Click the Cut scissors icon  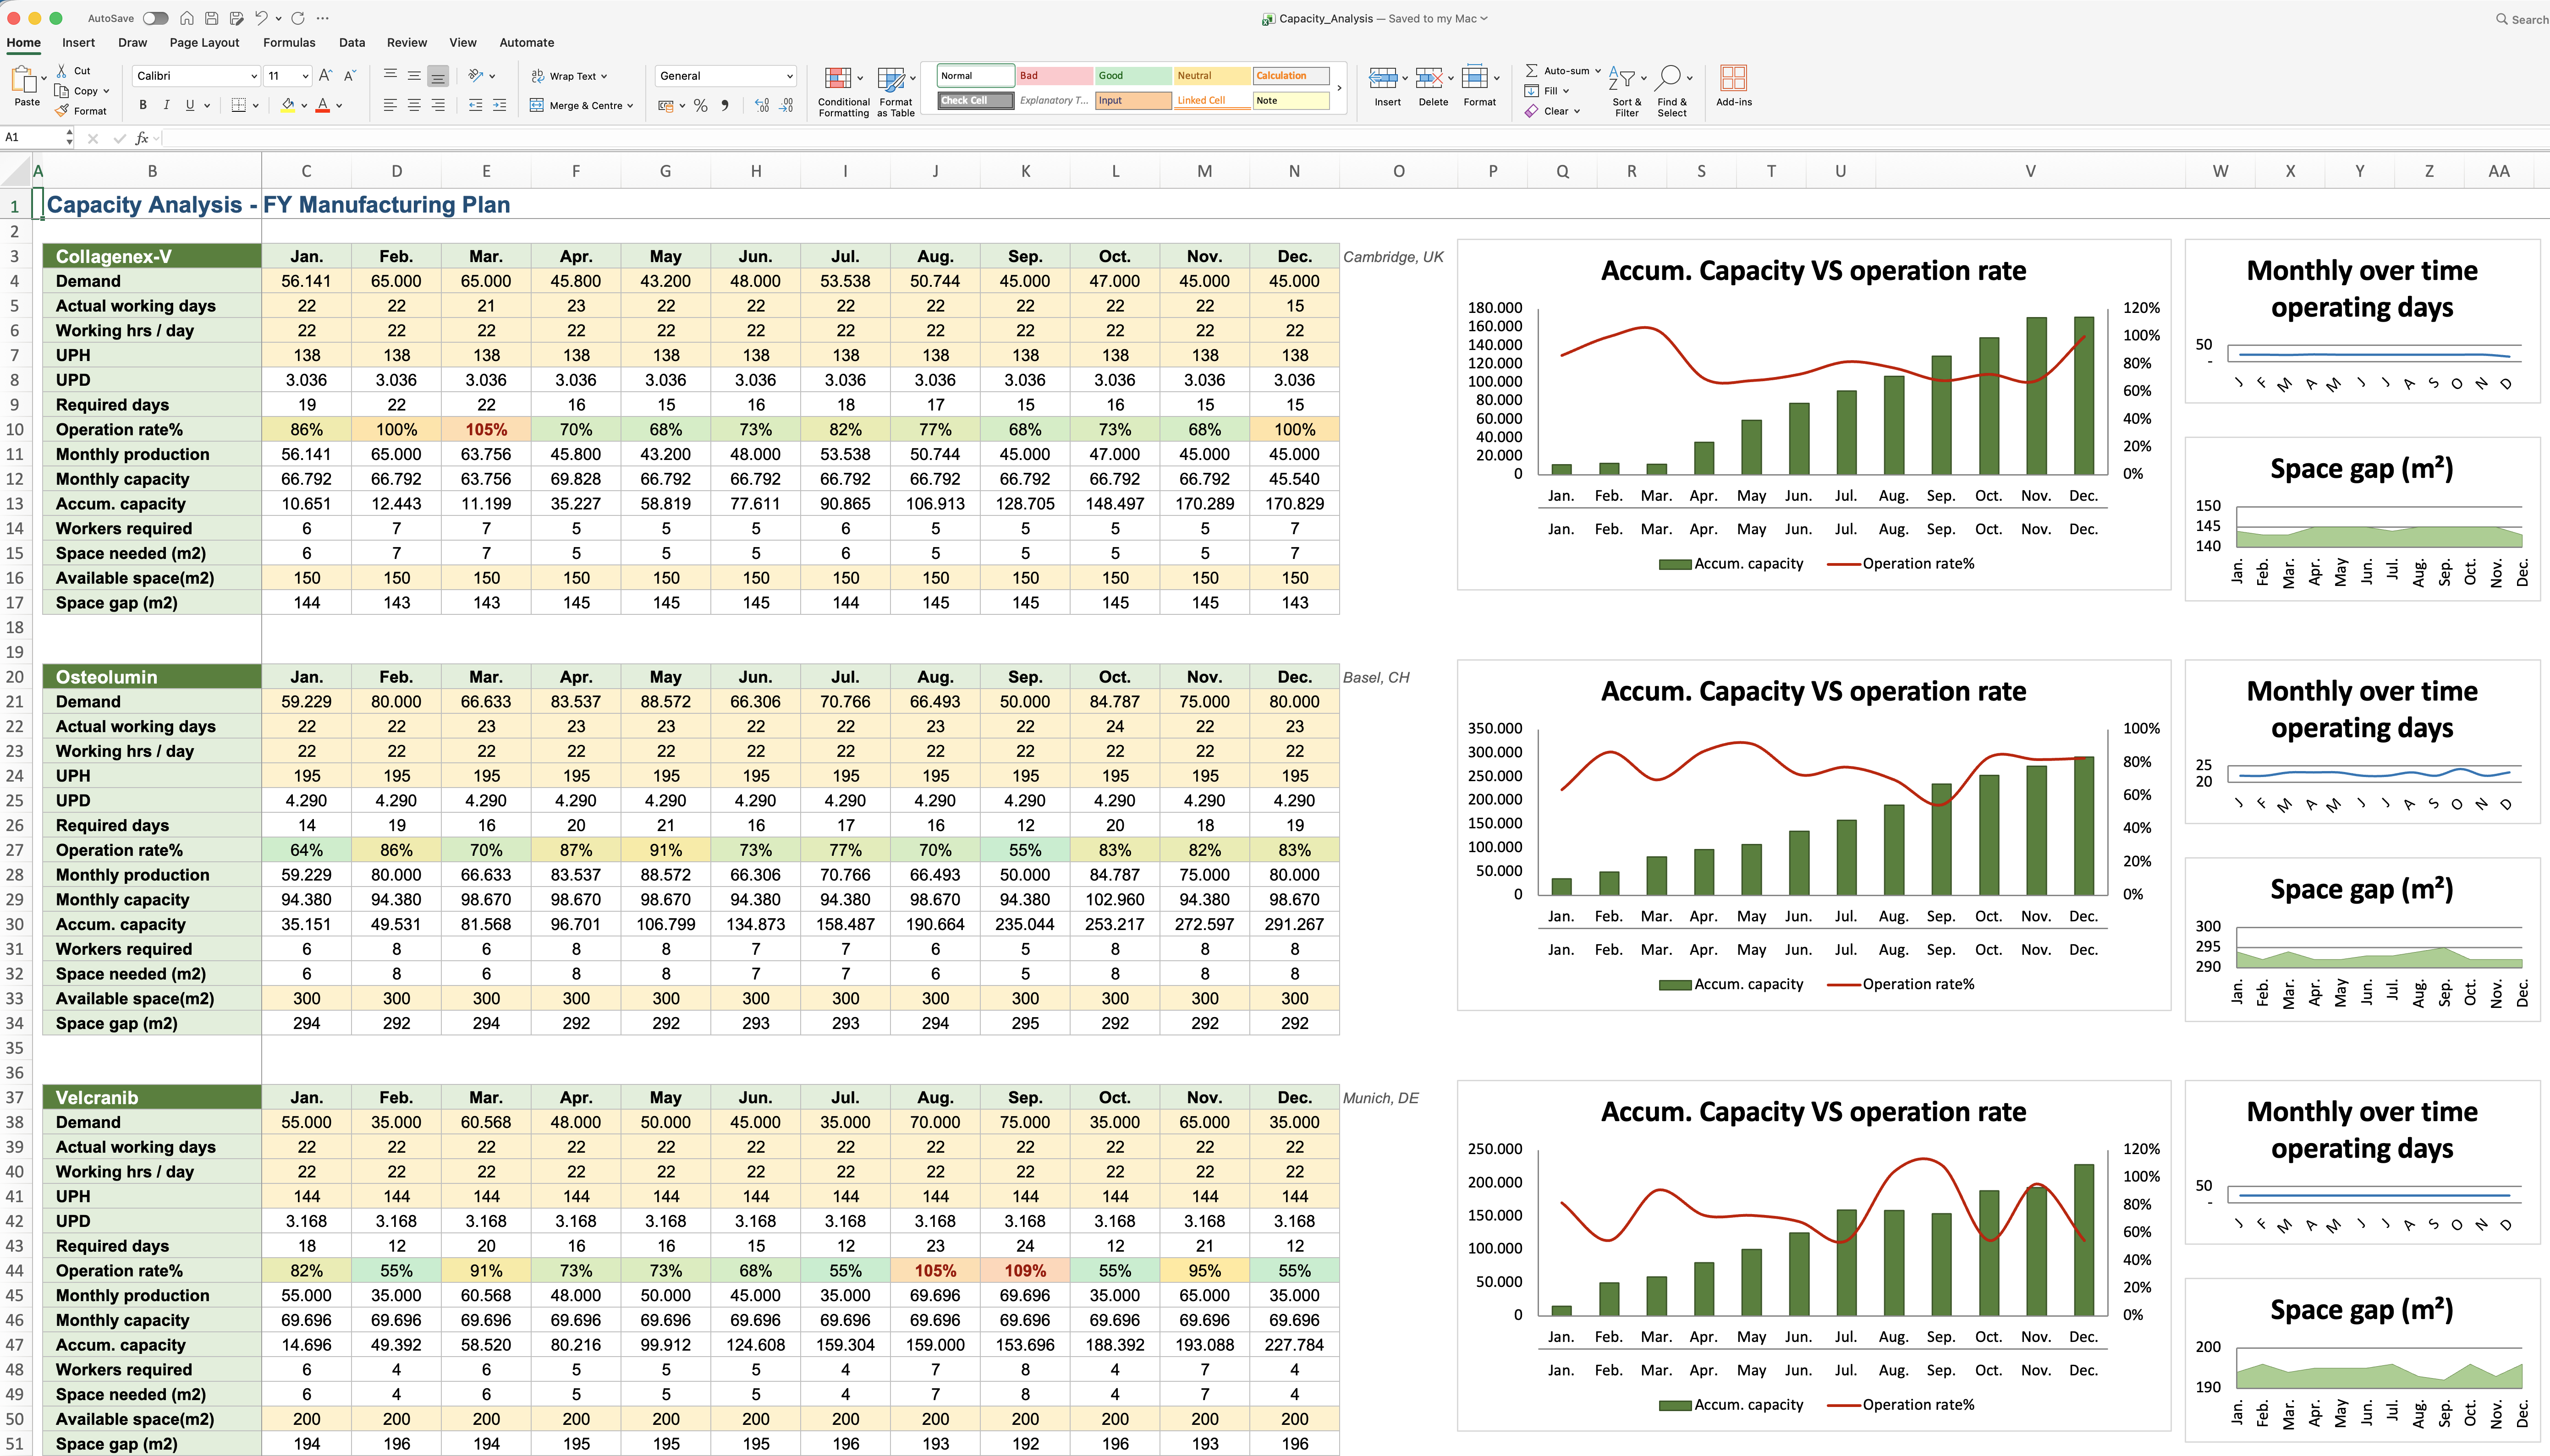pos(62,70)
